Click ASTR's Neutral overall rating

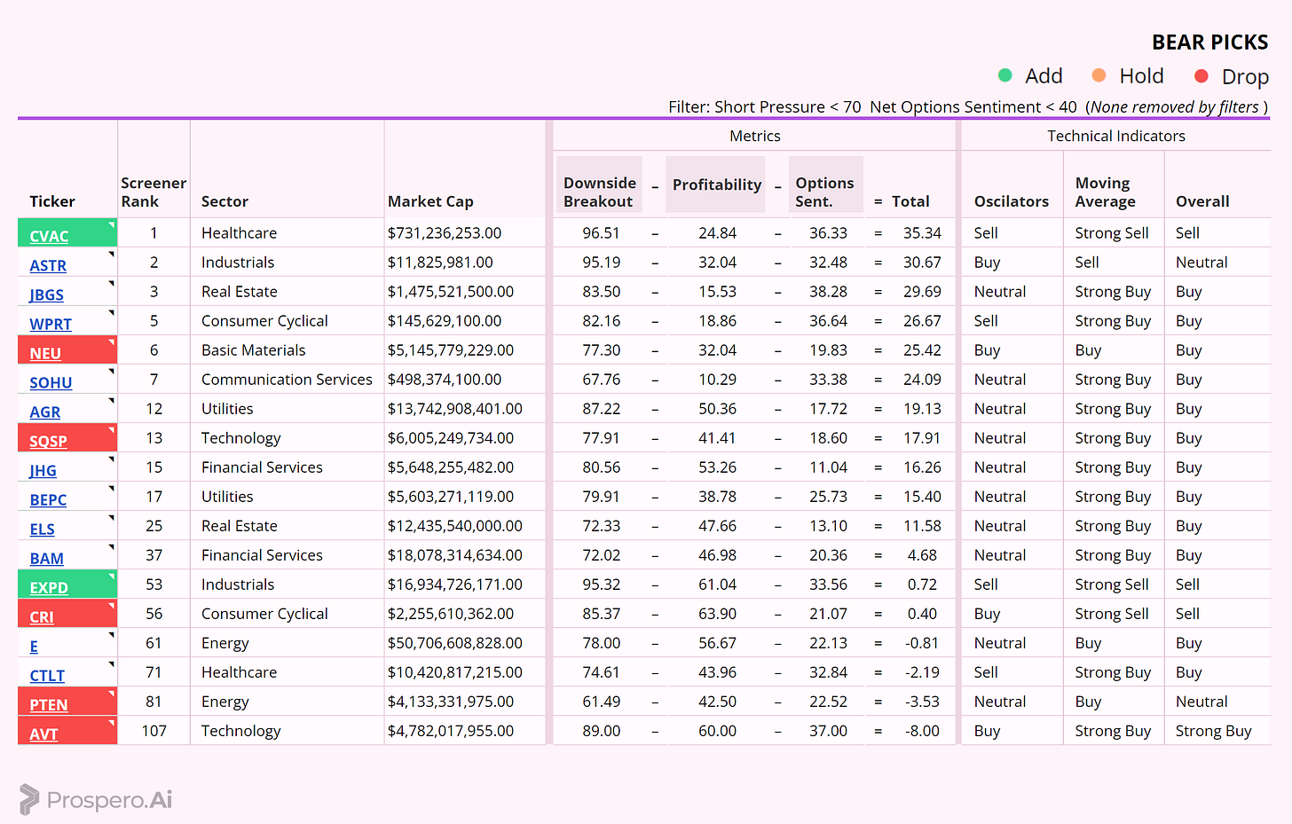[x=1201, y=263]
